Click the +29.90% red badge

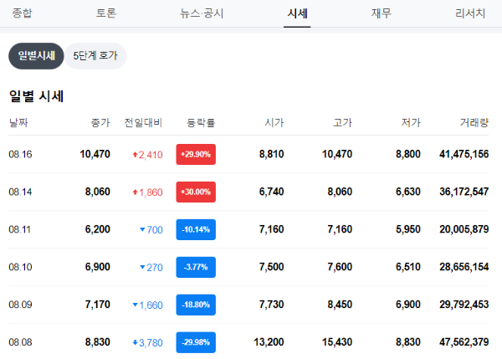[x=196, y=154]
